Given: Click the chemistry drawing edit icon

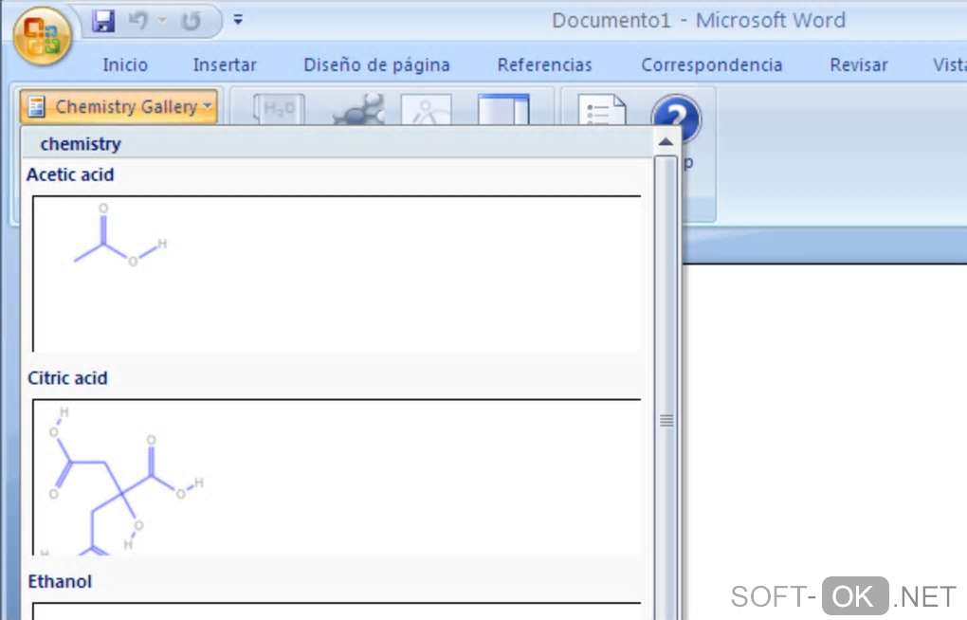Looking at the screenshot, I should 427,109.
